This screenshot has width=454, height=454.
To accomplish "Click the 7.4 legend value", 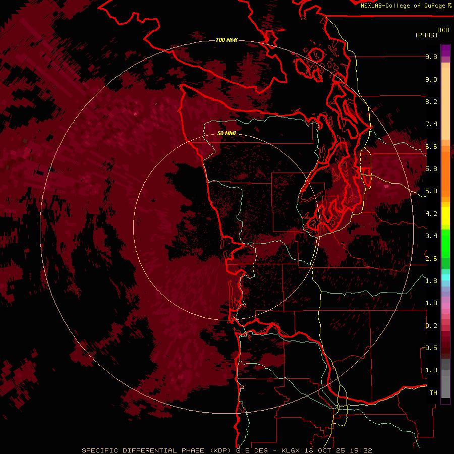I will 431,124.
